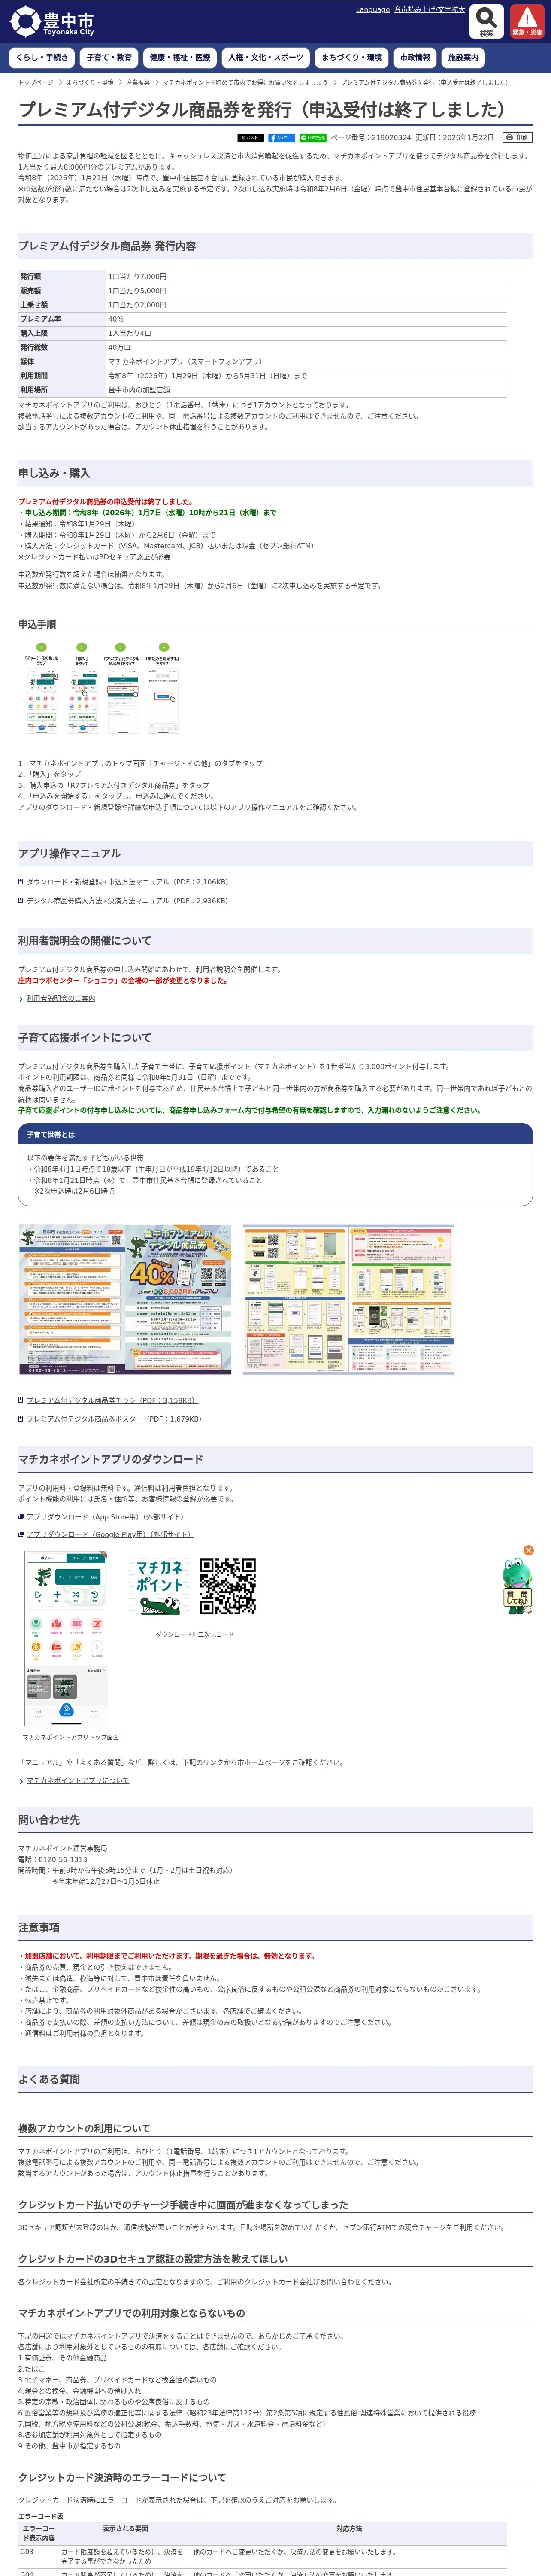Open デジタル商品券購入方法+決済方法マニュアル PDF
Viewport: 551px width, 2576px height.
[x=129, y=901]
